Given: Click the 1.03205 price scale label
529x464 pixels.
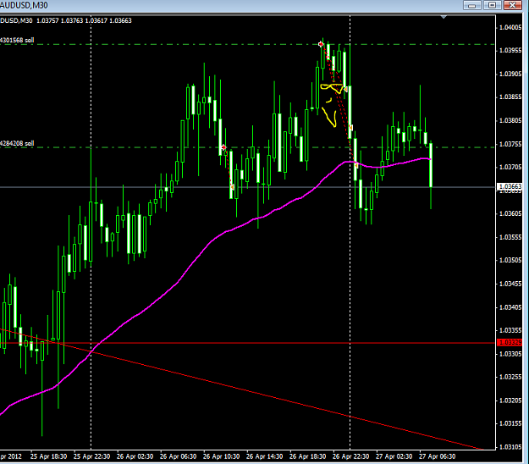Looking at the screenshot, I should (x=510, y=400).
